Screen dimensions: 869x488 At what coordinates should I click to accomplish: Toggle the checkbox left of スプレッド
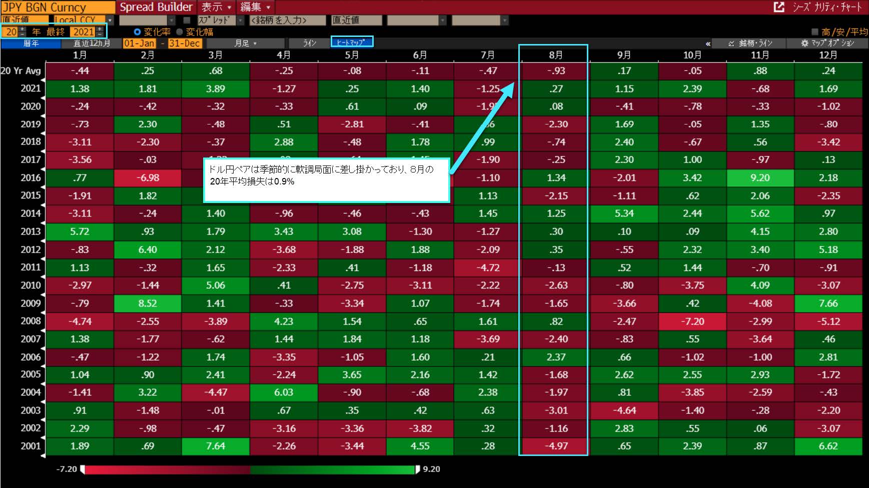pos(187,20)
